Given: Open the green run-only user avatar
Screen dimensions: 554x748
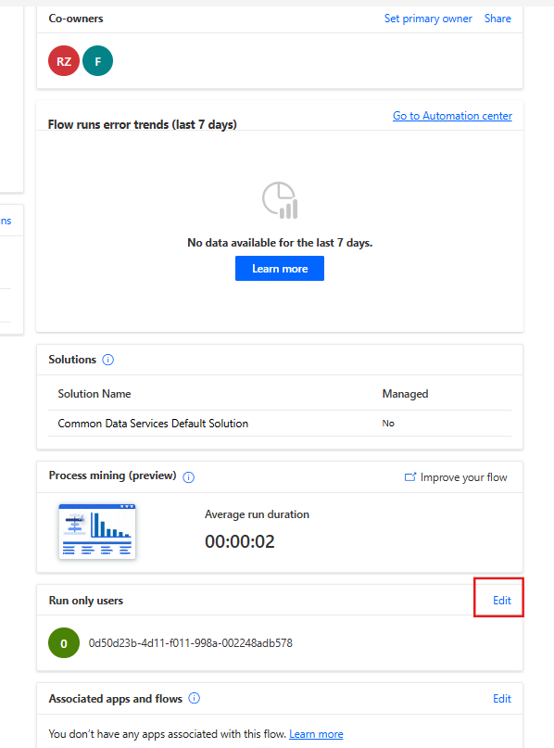Looking at the screenshot, I should (x=63, y=642).
